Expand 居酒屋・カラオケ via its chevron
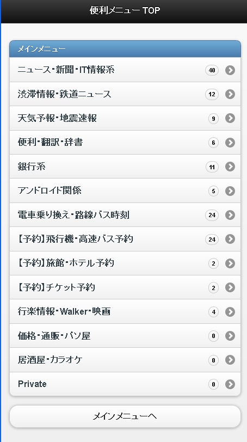 tap(230, 360)
